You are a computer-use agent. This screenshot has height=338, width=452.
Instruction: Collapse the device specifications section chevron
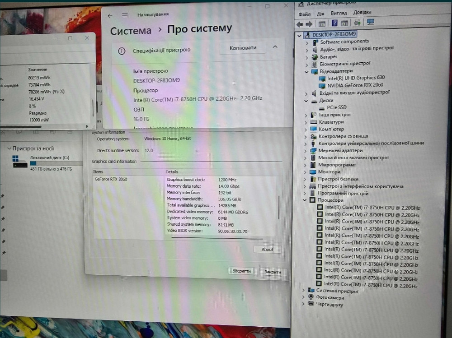pyautogui.click(x=274, y=47)
